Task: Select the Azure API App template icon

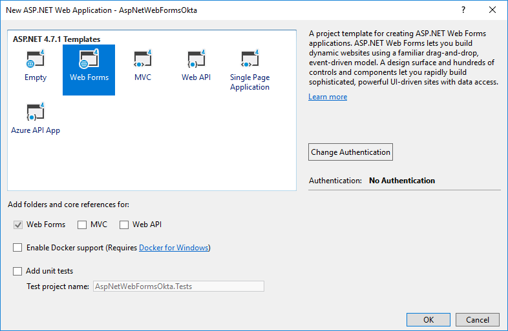Action: (35, 113)
